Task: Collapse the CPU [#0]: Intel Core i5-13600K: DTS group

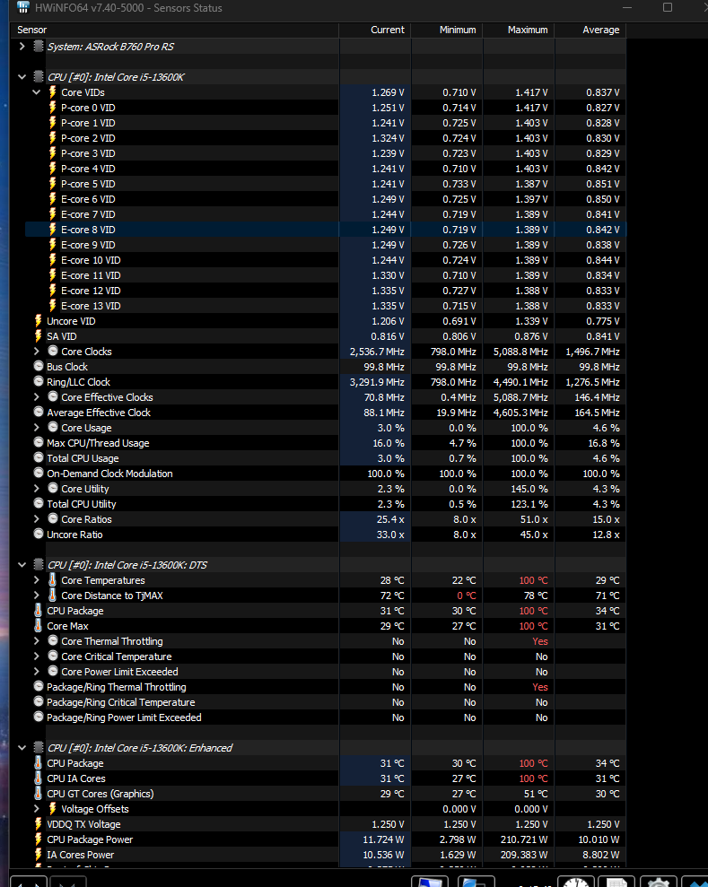Action: click(22, 564)
